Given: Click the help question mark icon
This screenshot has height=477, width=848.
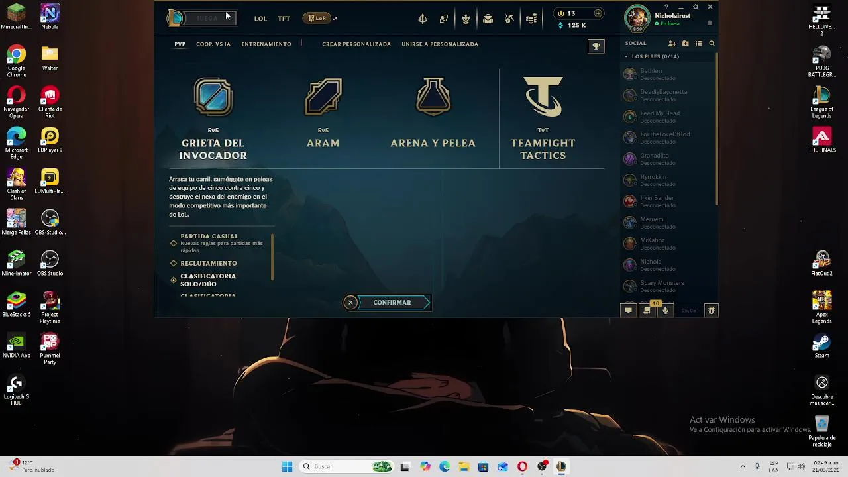Looking at the screenshot, I should click(x=666, y=7).
